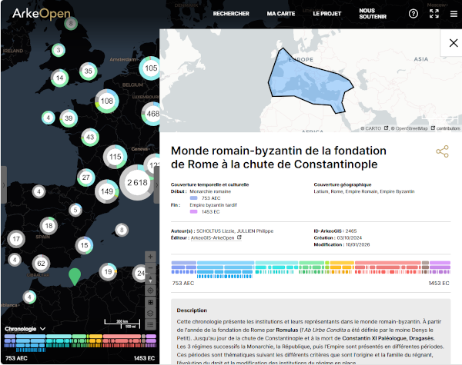Screen dimensions: 462x365
Task: Open the 2 618 sites cluster
Action: click(x=137, y=183)
